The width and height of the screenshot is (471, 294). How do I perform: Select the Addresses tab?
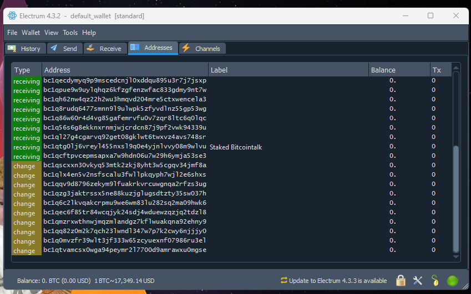(x=153, y=48)
